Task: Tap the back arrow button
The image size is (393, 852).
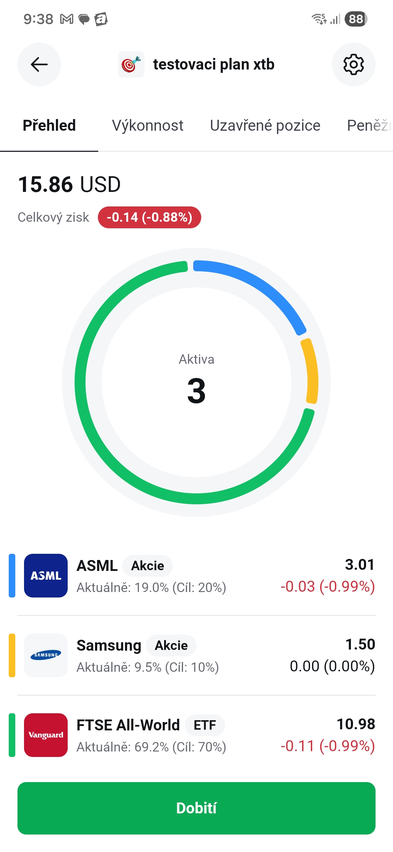Action: tap(39, 64)
